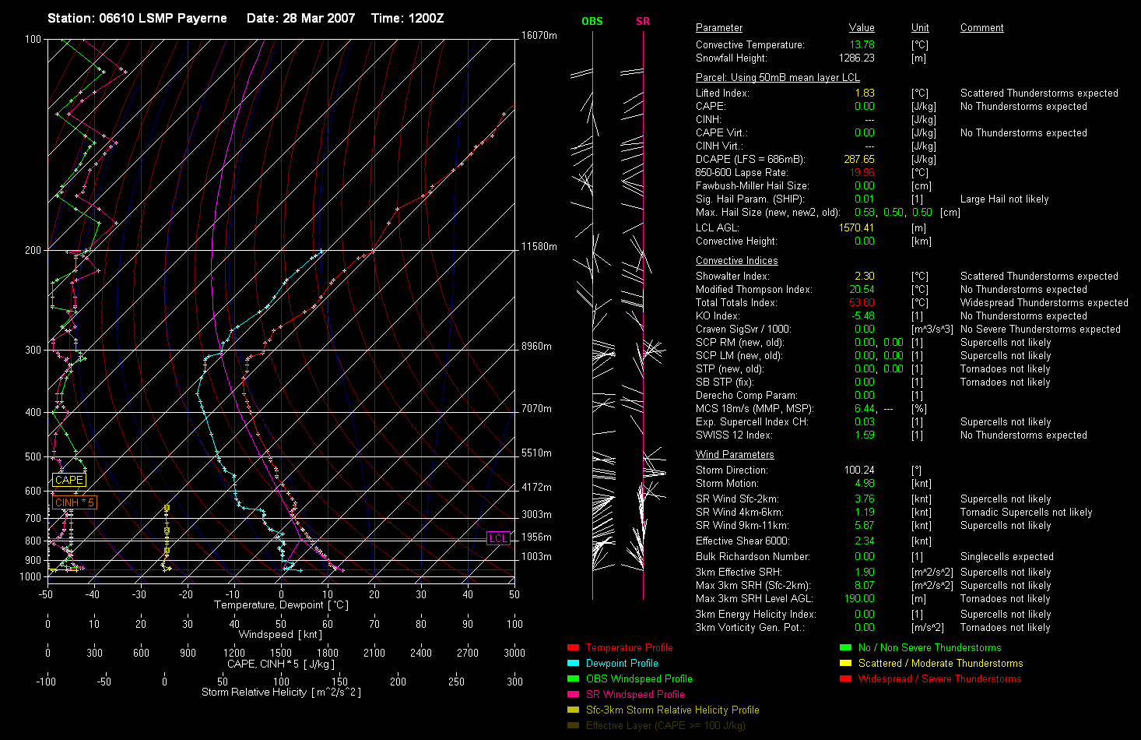
Task: Open the Convective Indices section heading
Action: tap(736, 261)
